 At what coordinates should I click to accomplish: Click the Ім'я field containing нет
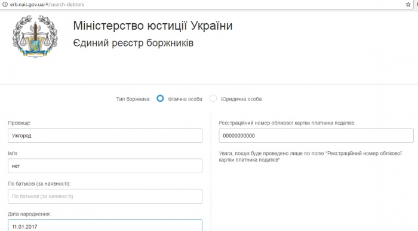(x=105, y=166)
